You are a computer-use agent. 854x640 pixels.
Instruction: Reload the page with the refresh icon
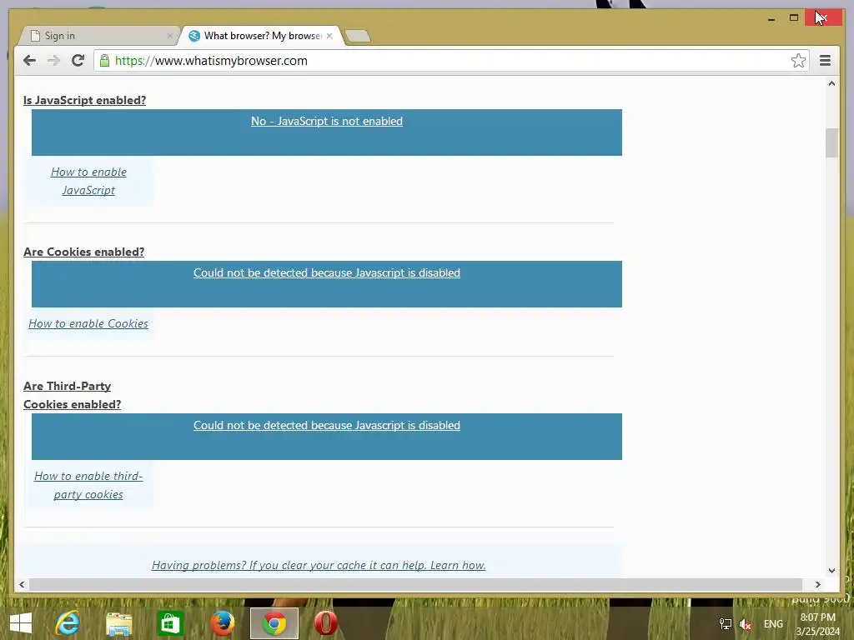(78, 60)
